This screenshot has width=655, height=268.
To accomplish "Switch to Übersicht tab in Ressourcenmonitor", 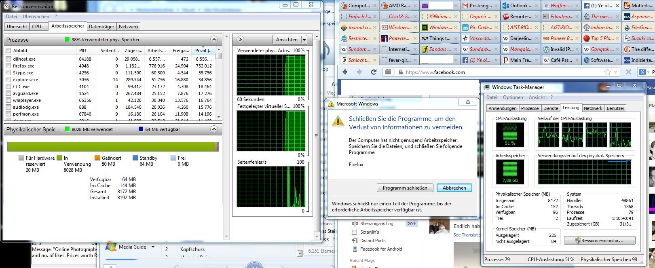I will point(17,27).
